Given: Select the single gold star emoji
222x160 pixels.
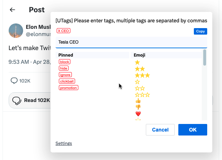Looking at the screenshot, I should click(137, 62).
